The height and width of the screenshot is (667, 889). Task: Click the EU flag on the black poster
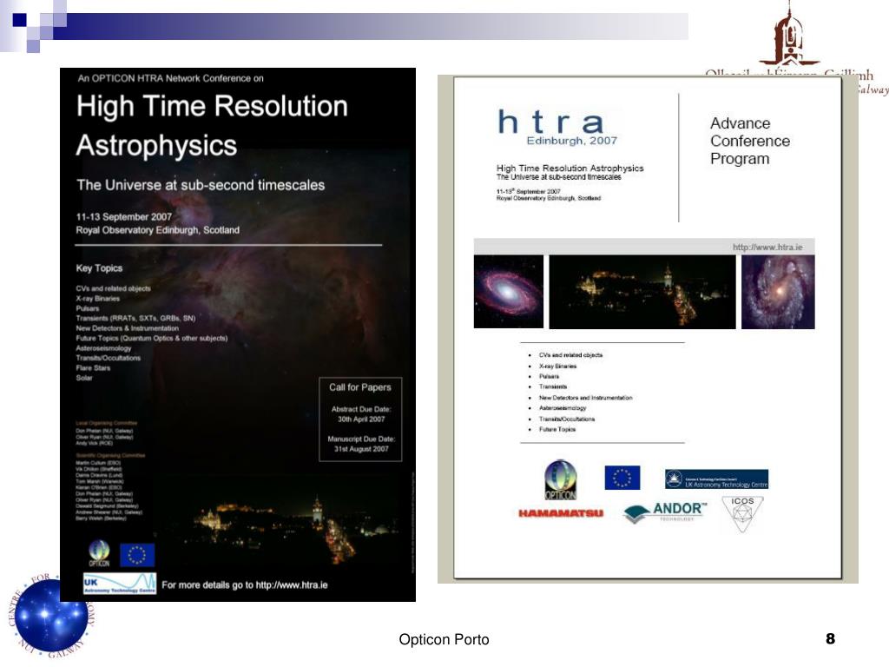(x=137, y=555)
